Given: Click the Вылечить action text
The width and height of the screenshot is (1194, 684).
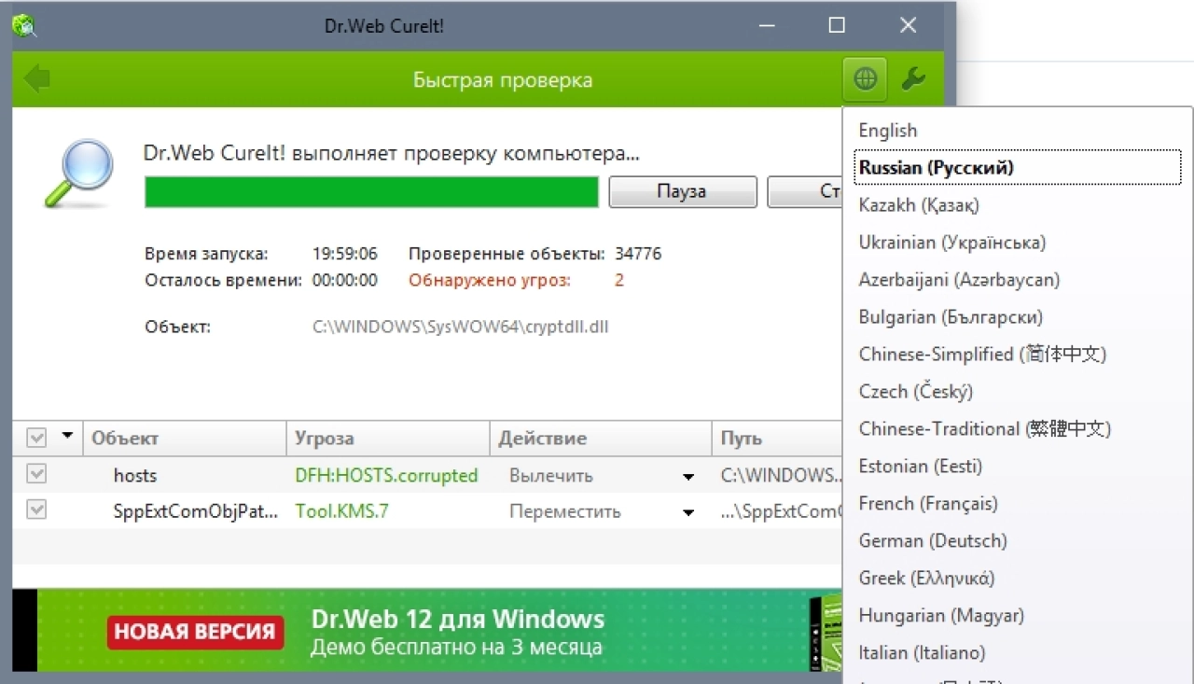Looking at the screenshot, I should coord(550,475).
